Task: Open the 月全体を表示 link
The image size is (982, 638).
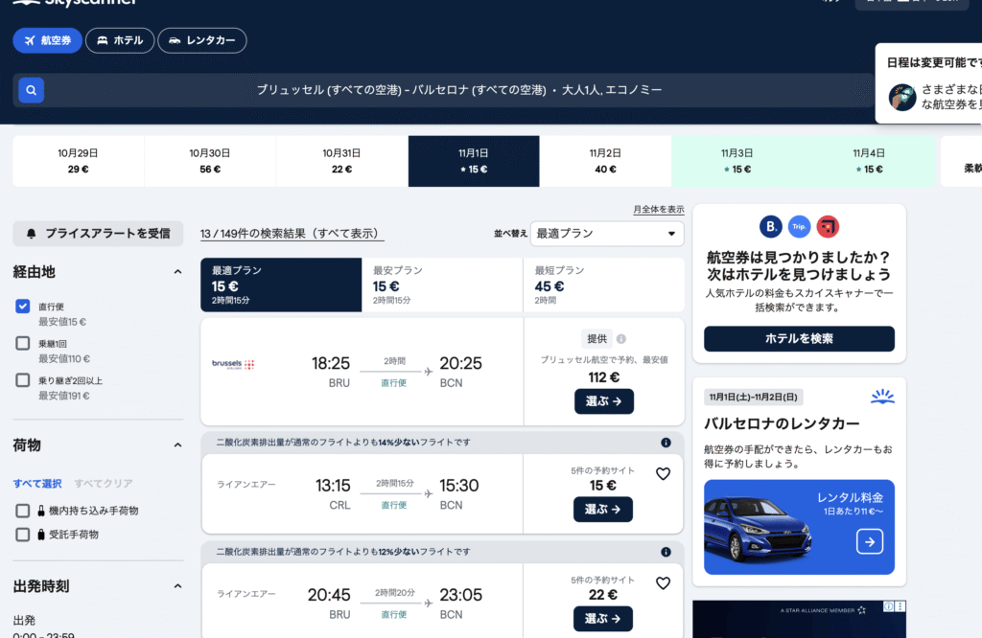Action: click(658, 210)
